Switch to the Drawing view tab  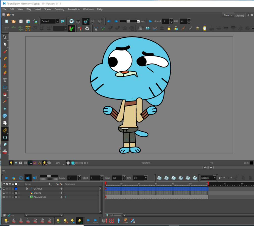click(x=240, y=16)
